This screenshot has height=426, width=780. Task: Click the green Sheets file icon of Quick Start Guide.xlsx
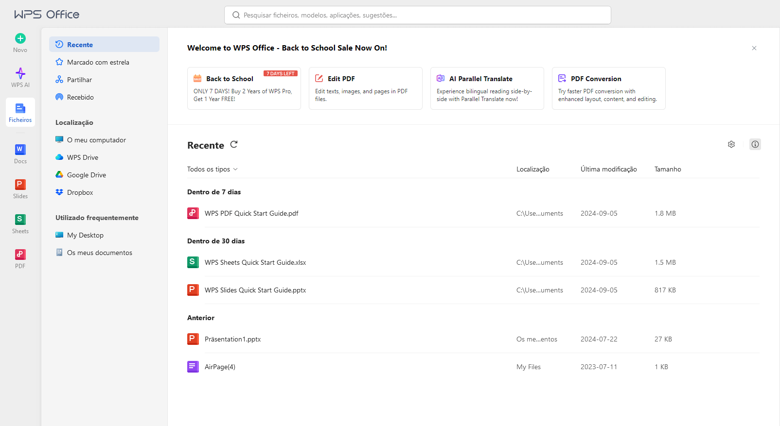193,262
